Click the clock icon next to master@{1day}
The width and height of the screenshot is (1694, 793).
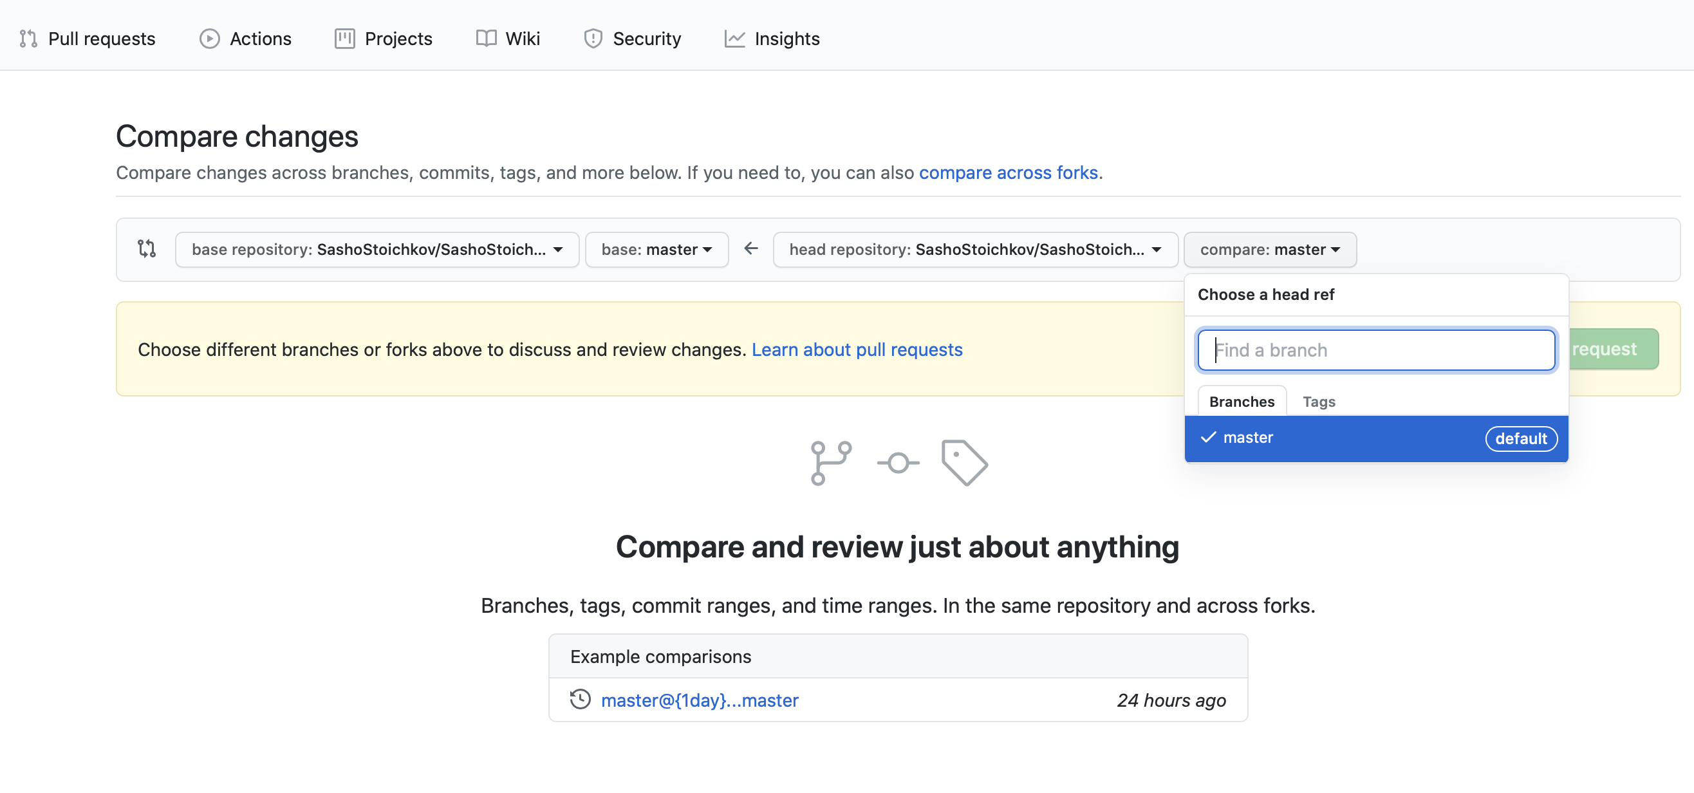580,700
